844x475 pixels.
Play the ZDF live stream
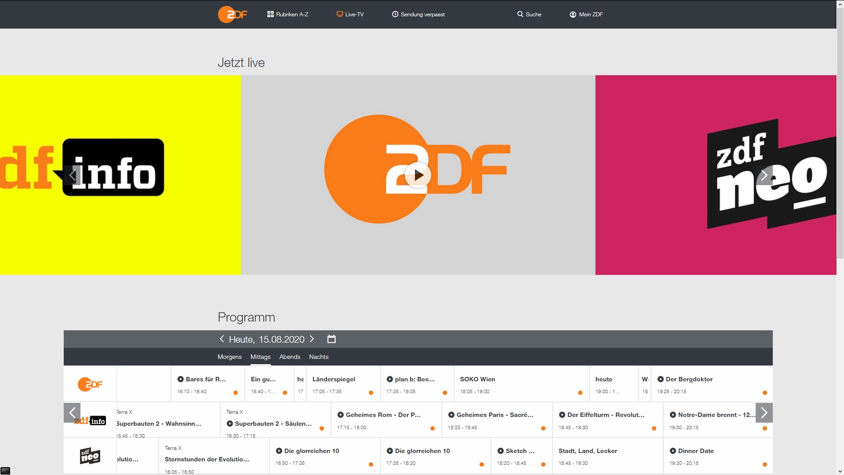click(x=418, y=175)
